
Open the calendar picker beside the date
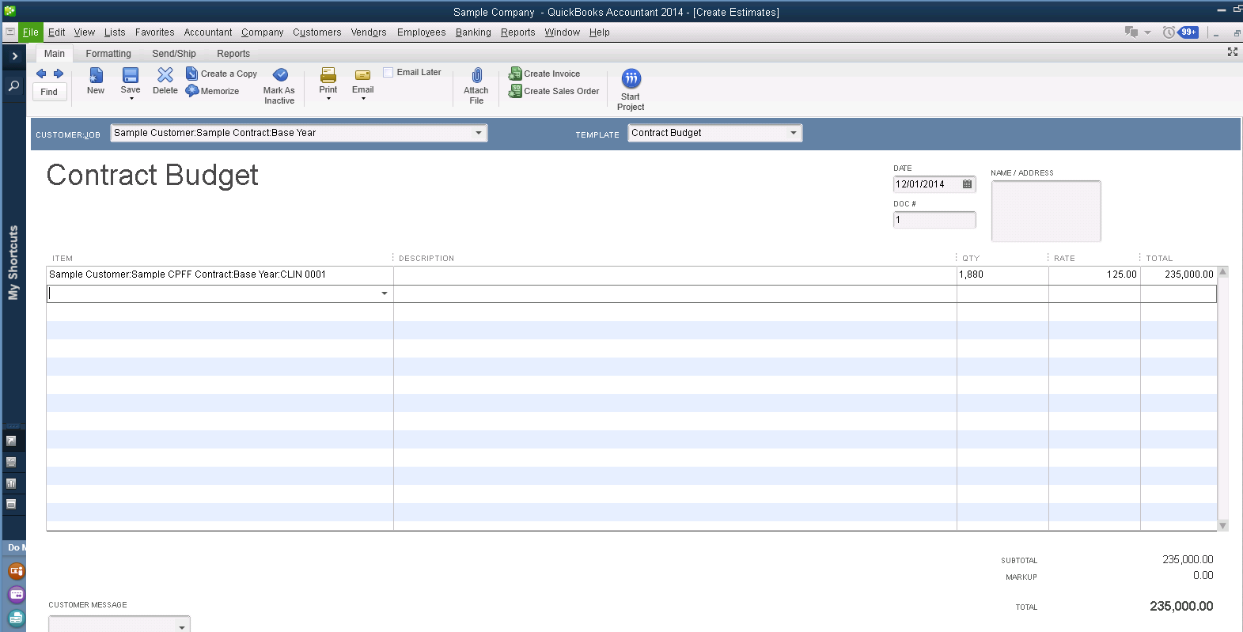pyautogui.click(x=967, y=184)
